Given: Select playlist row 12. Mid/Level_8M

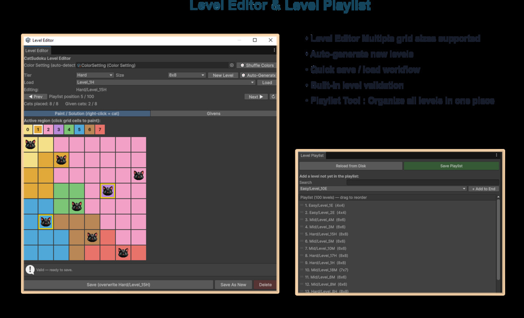Looking at the screenshot, I should [x=398, y=284].
